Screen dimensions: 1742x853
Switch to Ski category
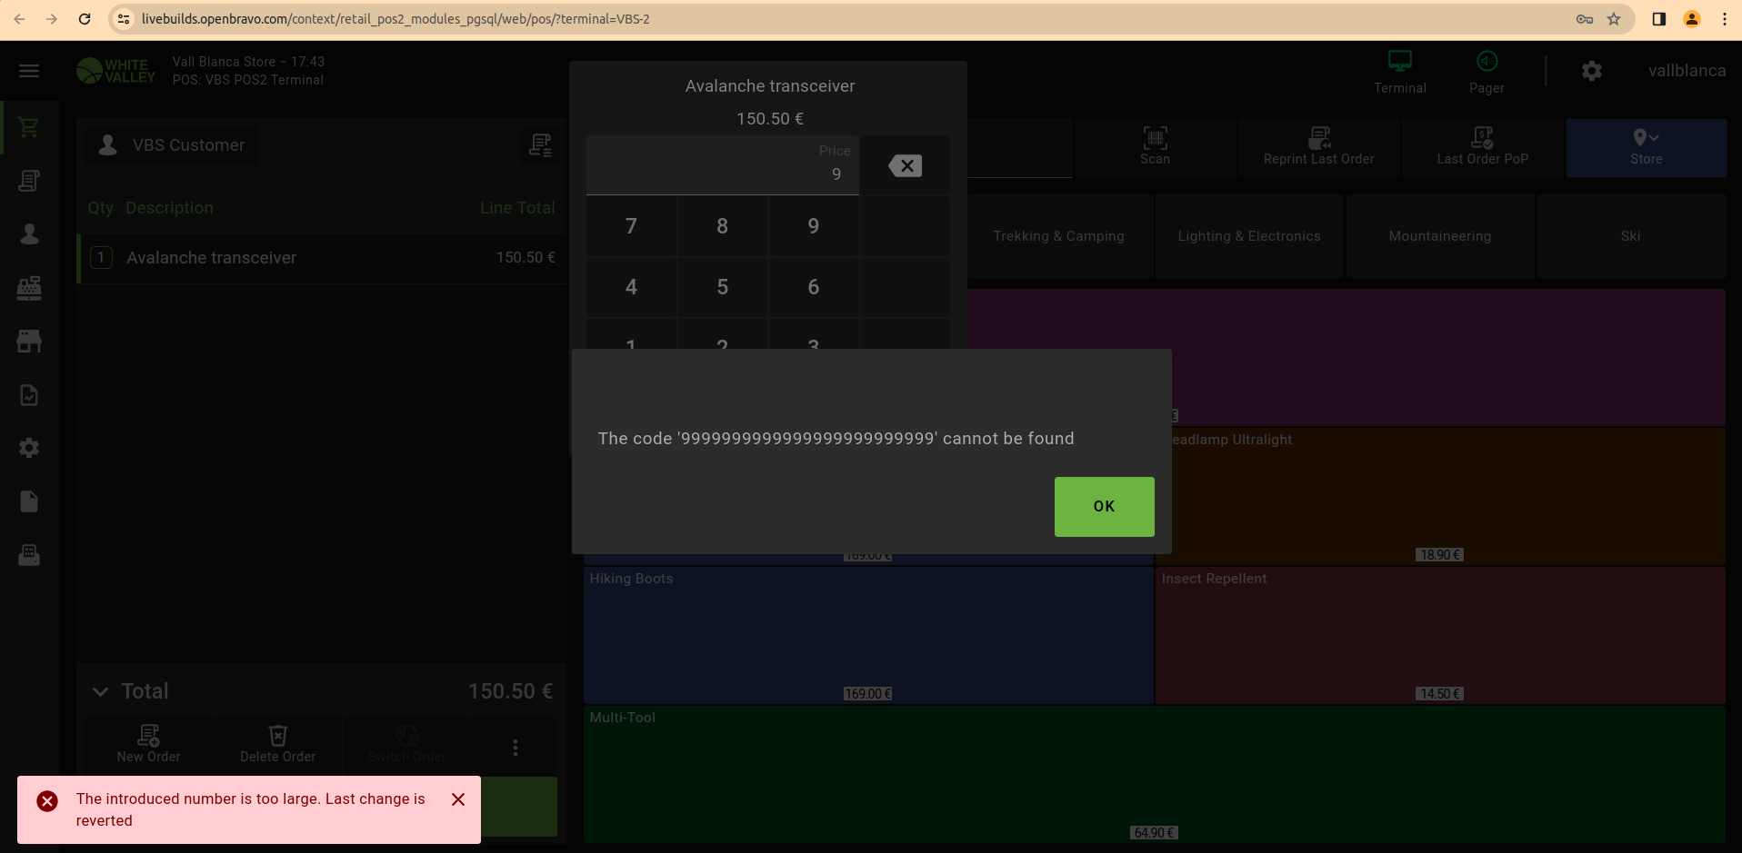(1631, 236)
